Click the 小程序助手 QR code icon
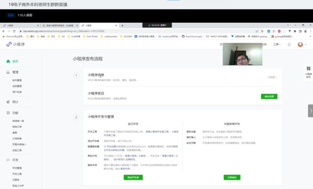This screenshot has height=189, width=313. click(x=308, y=68)
